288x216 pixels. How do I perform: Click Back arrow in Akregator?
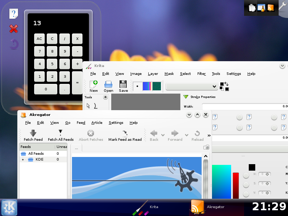154,136
